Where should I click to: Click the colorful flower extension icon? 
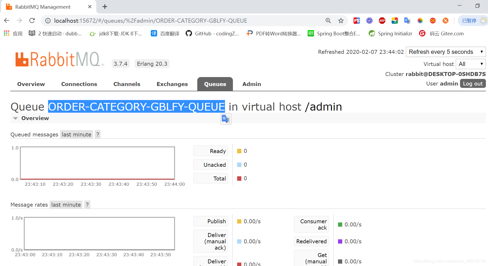point(420,21)
